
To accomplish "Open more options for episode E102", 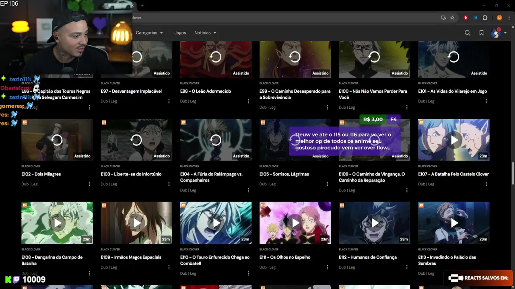I will tap(89, 184).
